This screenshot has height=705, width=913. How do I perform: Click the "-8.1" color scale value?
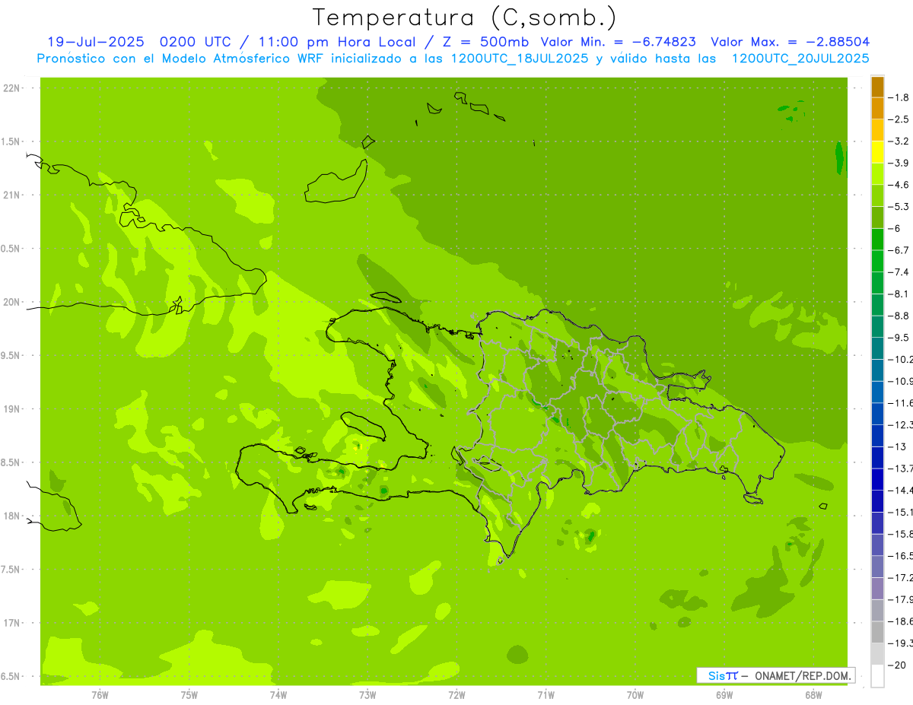pyautogui.click(x=899, y=294)
